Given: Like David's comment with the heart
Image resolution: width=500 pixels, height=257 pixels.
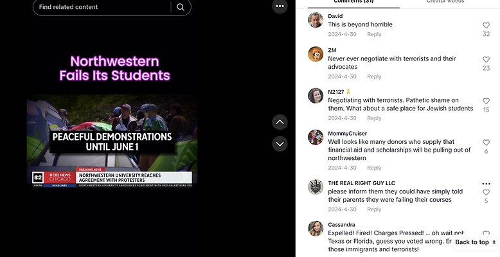Looking at the screenshot, I should 486,26.
